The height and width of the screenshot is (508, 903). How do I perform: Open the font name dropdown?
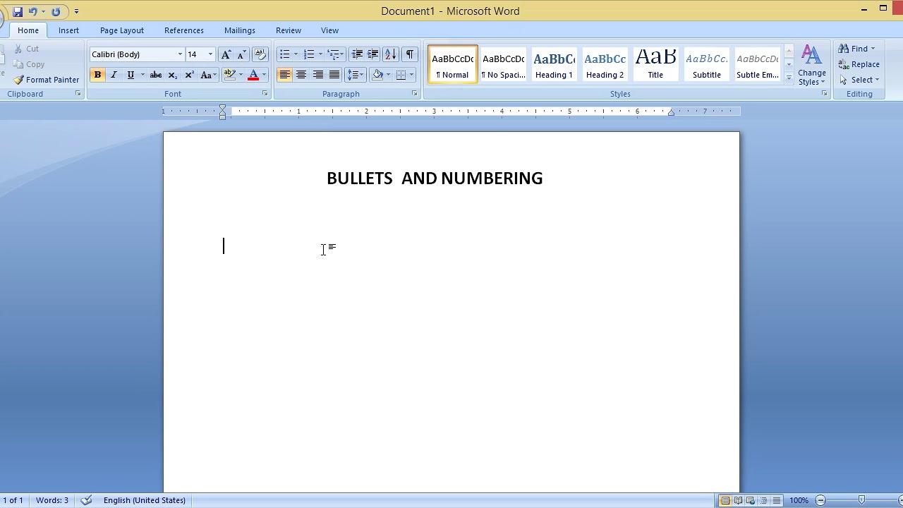180,54
